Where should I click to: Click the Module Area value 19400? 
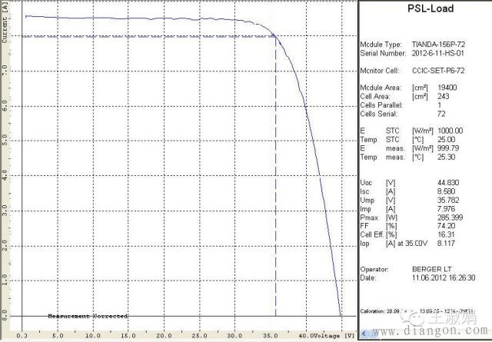point(447,88)
